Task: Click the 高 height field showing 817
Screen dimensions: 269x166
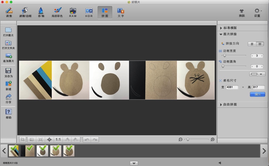Action: click(258, 87)
